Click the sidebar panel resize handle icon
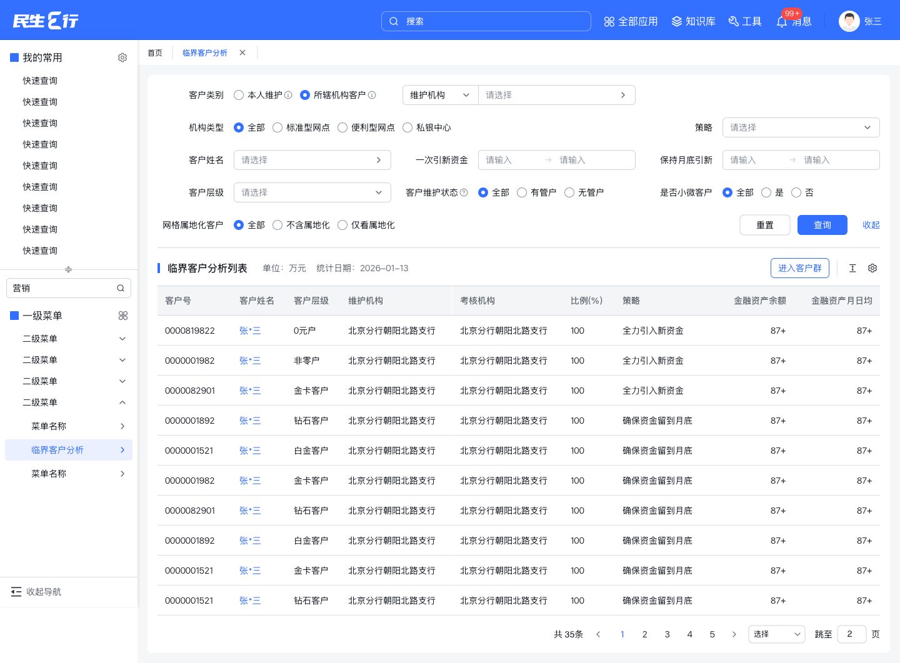 point(69,269)
